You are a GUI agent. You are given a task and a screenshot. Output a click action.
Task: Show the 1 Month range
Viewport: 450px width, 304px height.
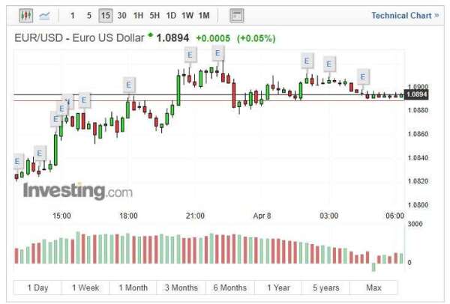[133, 288]
